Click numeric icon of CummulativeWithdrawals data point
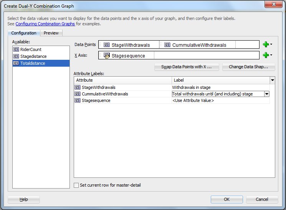Viewport: 286px width, 210px height. (167, 45)
